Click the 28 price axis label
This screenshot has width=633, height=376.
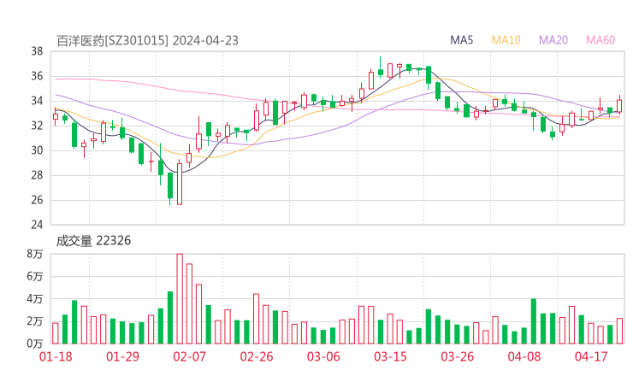pos(37,175)
